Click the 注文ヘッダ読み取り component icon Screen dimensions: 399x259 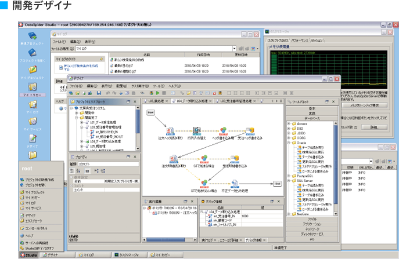pyautogui.click(x=171, y=132)
